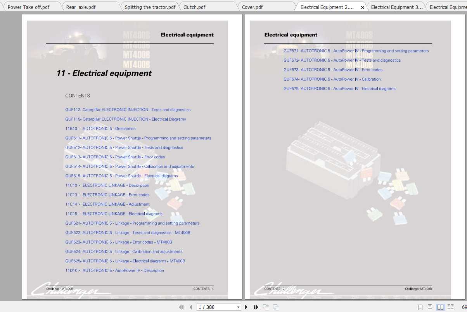
Task: Go to the previous page arrow
Action: click(x=190, y=307)
